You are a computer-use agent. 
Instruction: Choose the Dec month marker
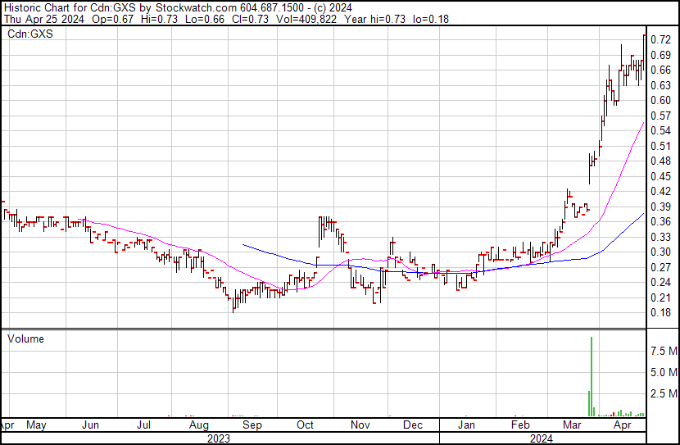(x=413, y=425)
